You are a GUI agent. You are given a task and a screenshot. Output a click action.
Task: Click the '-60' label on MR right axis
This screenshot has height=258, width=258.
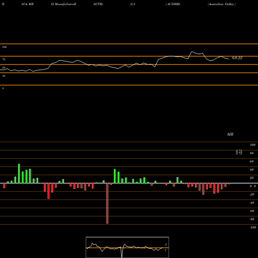[252, 211]
